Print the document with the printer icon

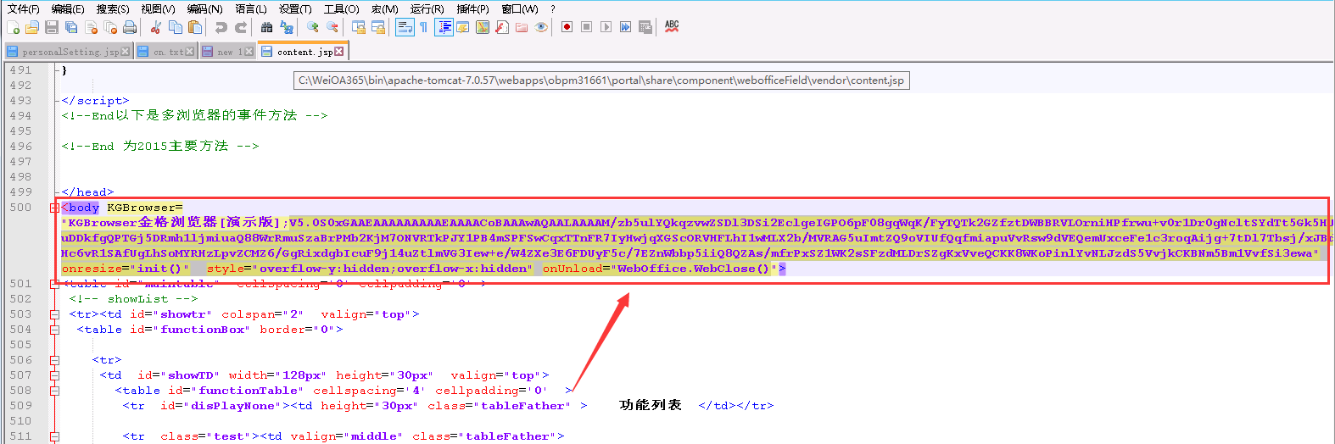click(x=130, y=27)
